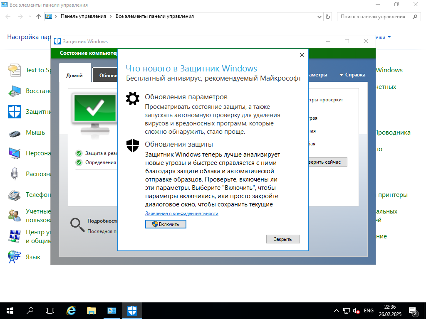Open Task View from the taskbar
Viewport: 426px width, 319px height.
click(50, 311)
